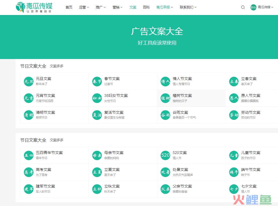
Task: Click the 儿童 round icon
Action: (234, 155)
